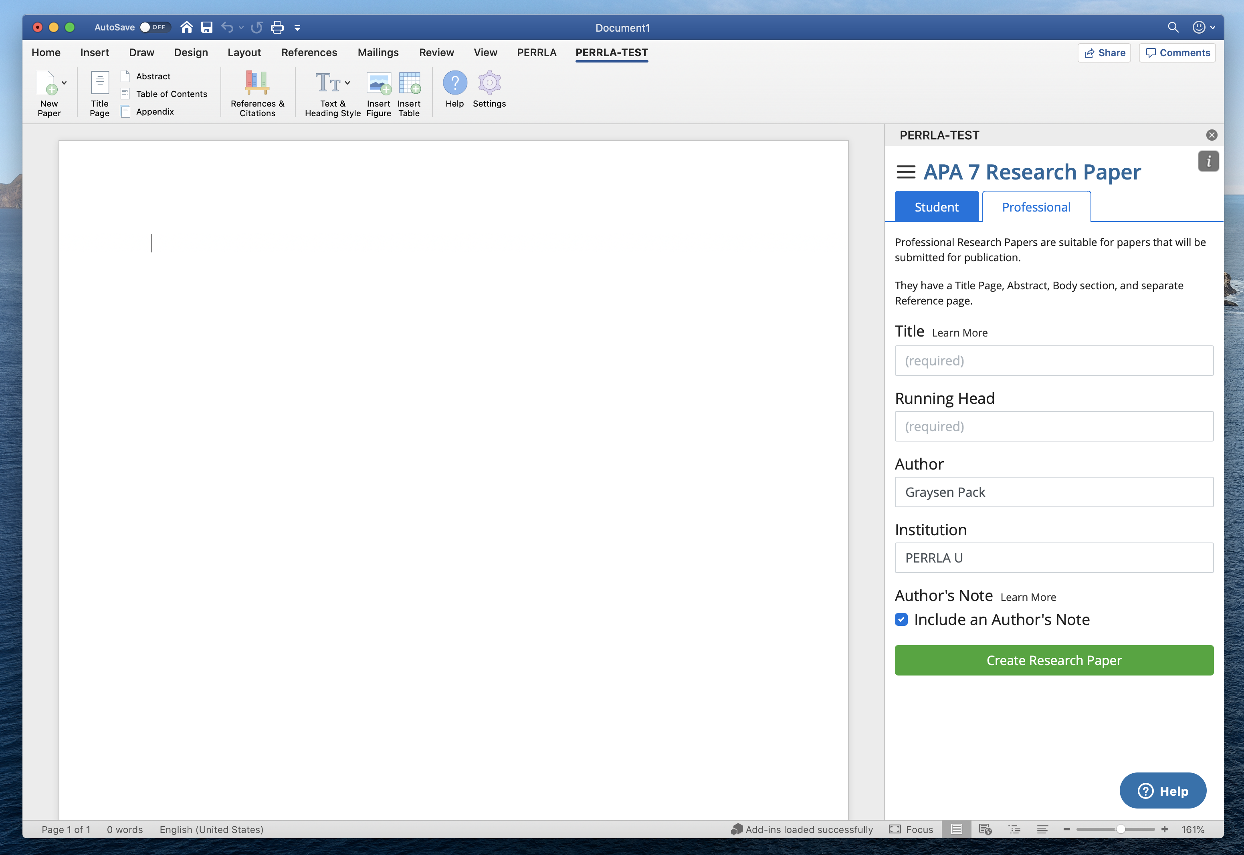Select the Appendix checkbox option
Image resolution: width=1244 pixels, height=855 pixels.
126,111
